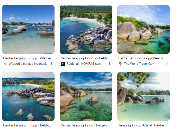Open the KOMPAS aerial beach photo
The height and width of the screenshot is (129, 178).
click(x=86, y=29)
